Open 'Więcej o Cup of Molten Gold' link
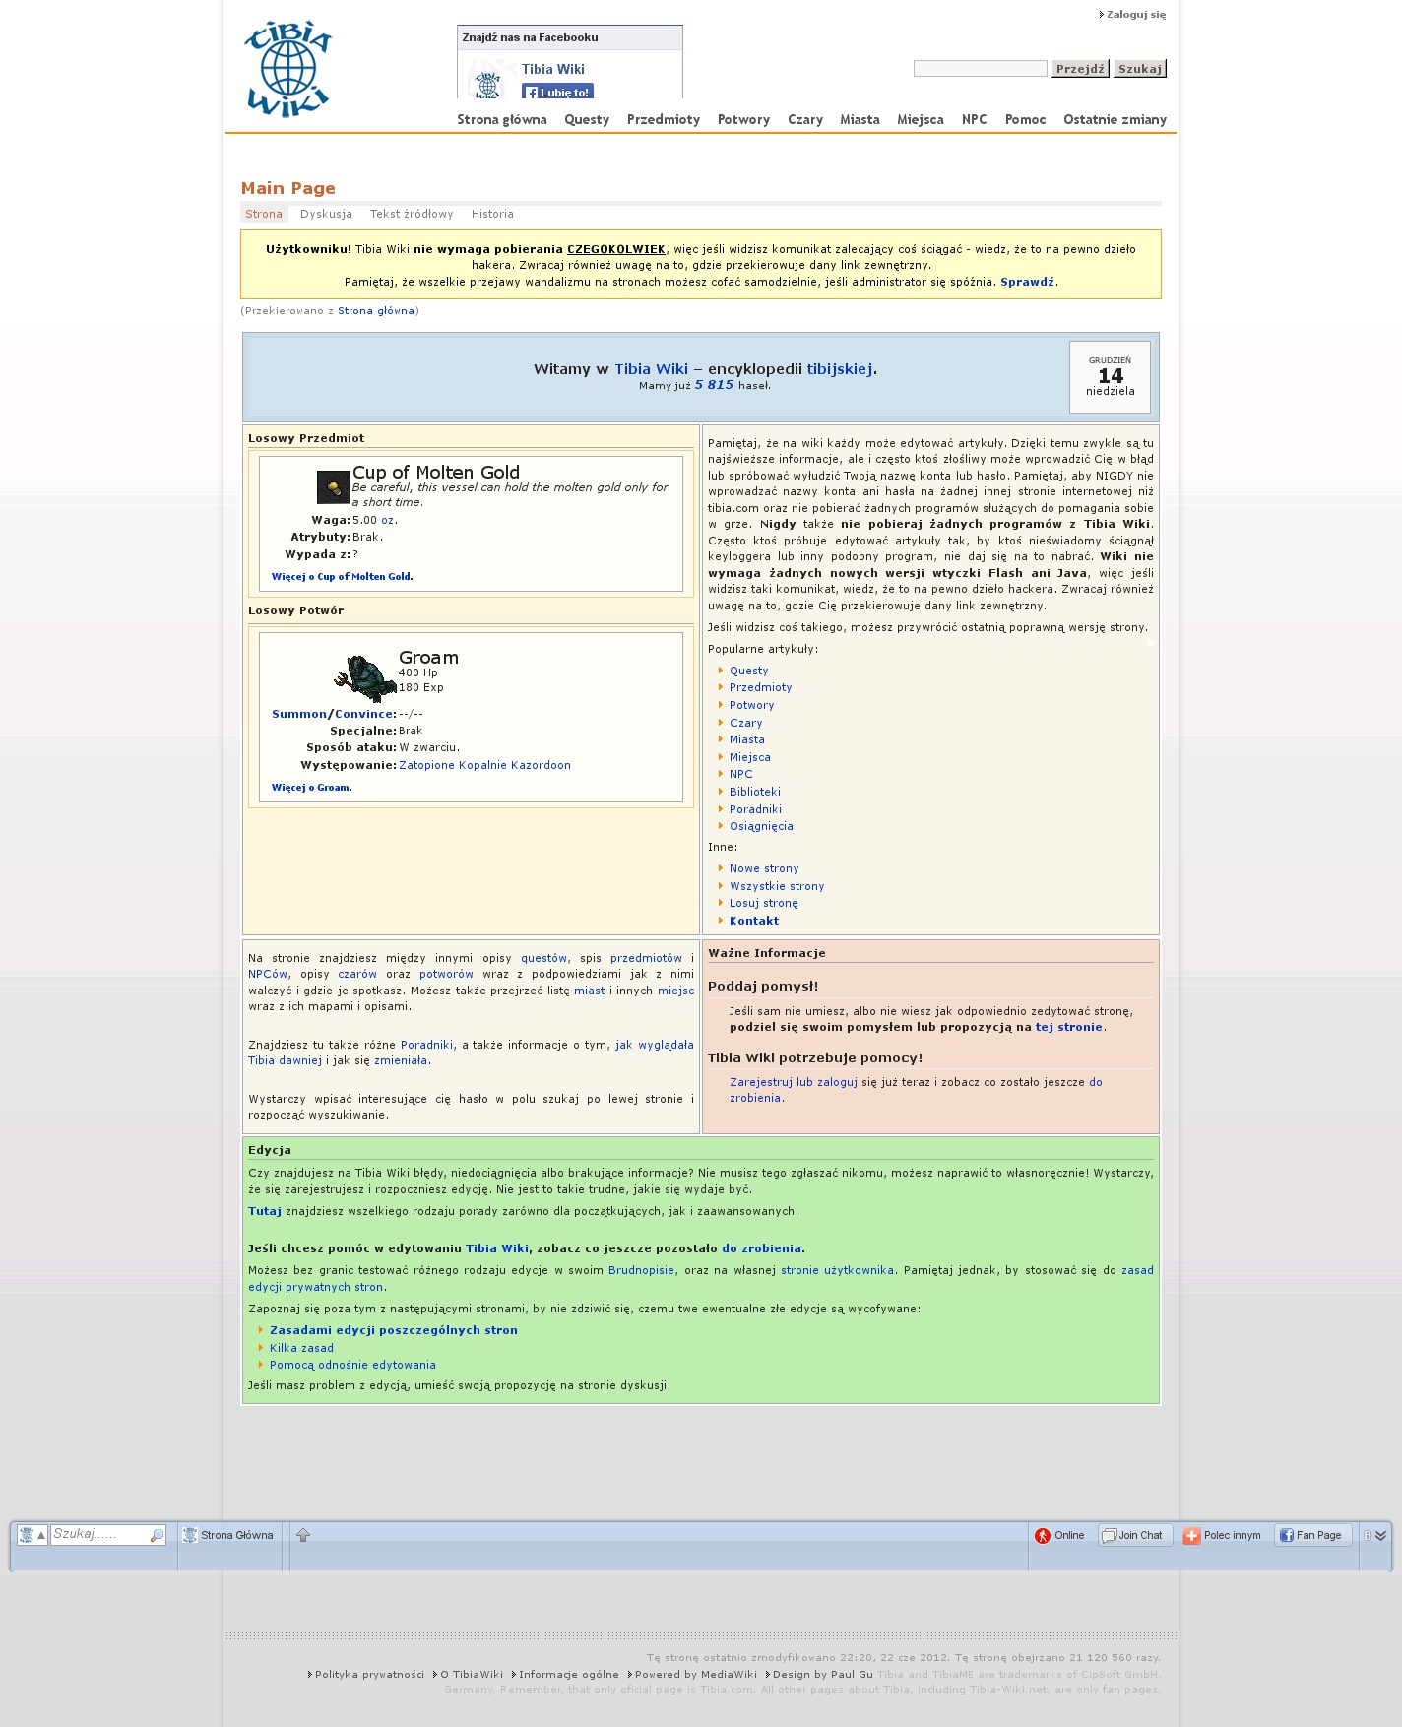Image resolution: width=1402 pixels, height=1727 pixels. [342, 577]
